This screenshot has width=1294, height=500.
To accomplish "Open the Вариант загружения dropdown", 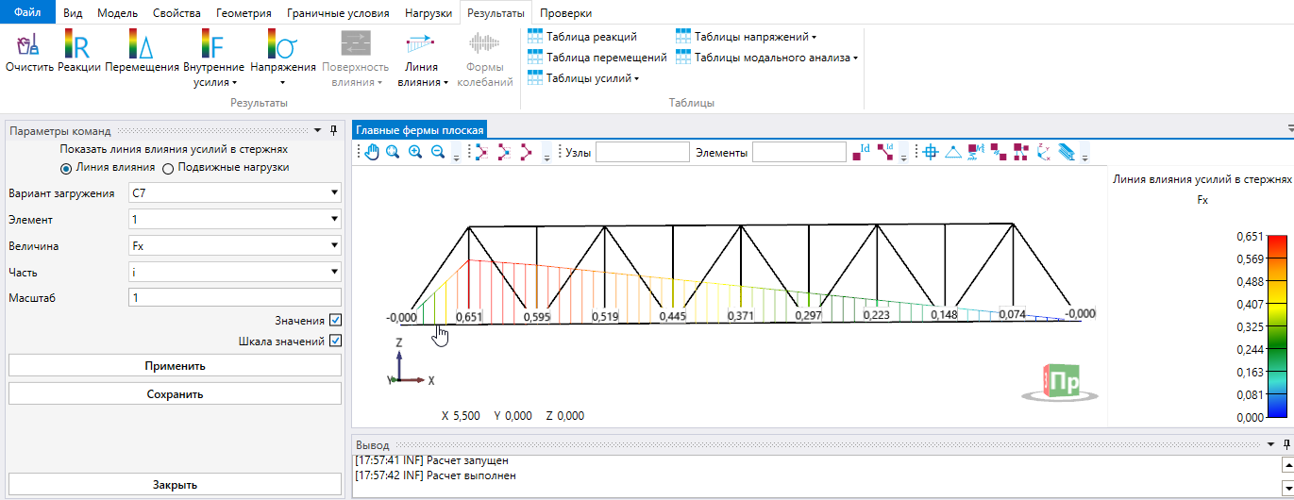I will (x=235, y=193).
